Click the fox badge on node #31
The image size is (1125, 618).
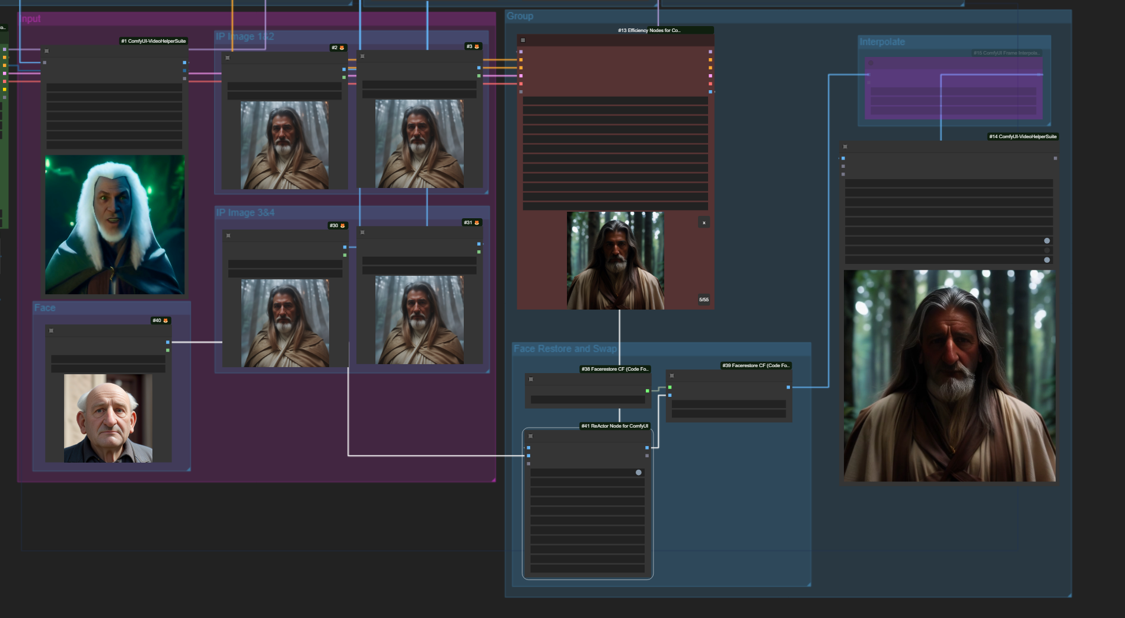tap(476, 223)
